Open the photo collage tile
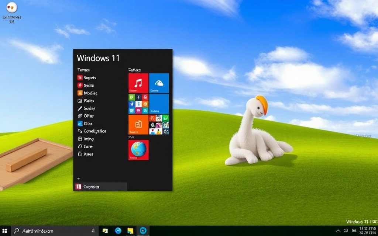The width and height of the screenshot is (378, 236). pyautogui.click(x=159, y=125)
